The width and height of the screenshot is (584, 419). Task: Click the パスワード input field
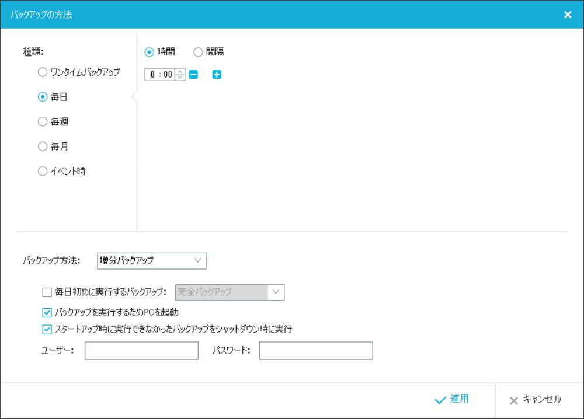coord(316,351)
